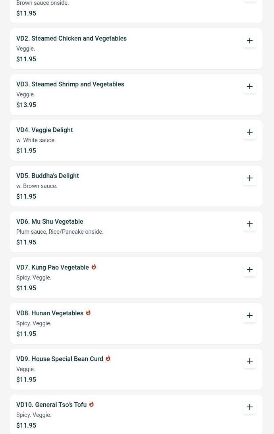Select VD9 House Special Bean Curd title

click(x=60, y=359)
